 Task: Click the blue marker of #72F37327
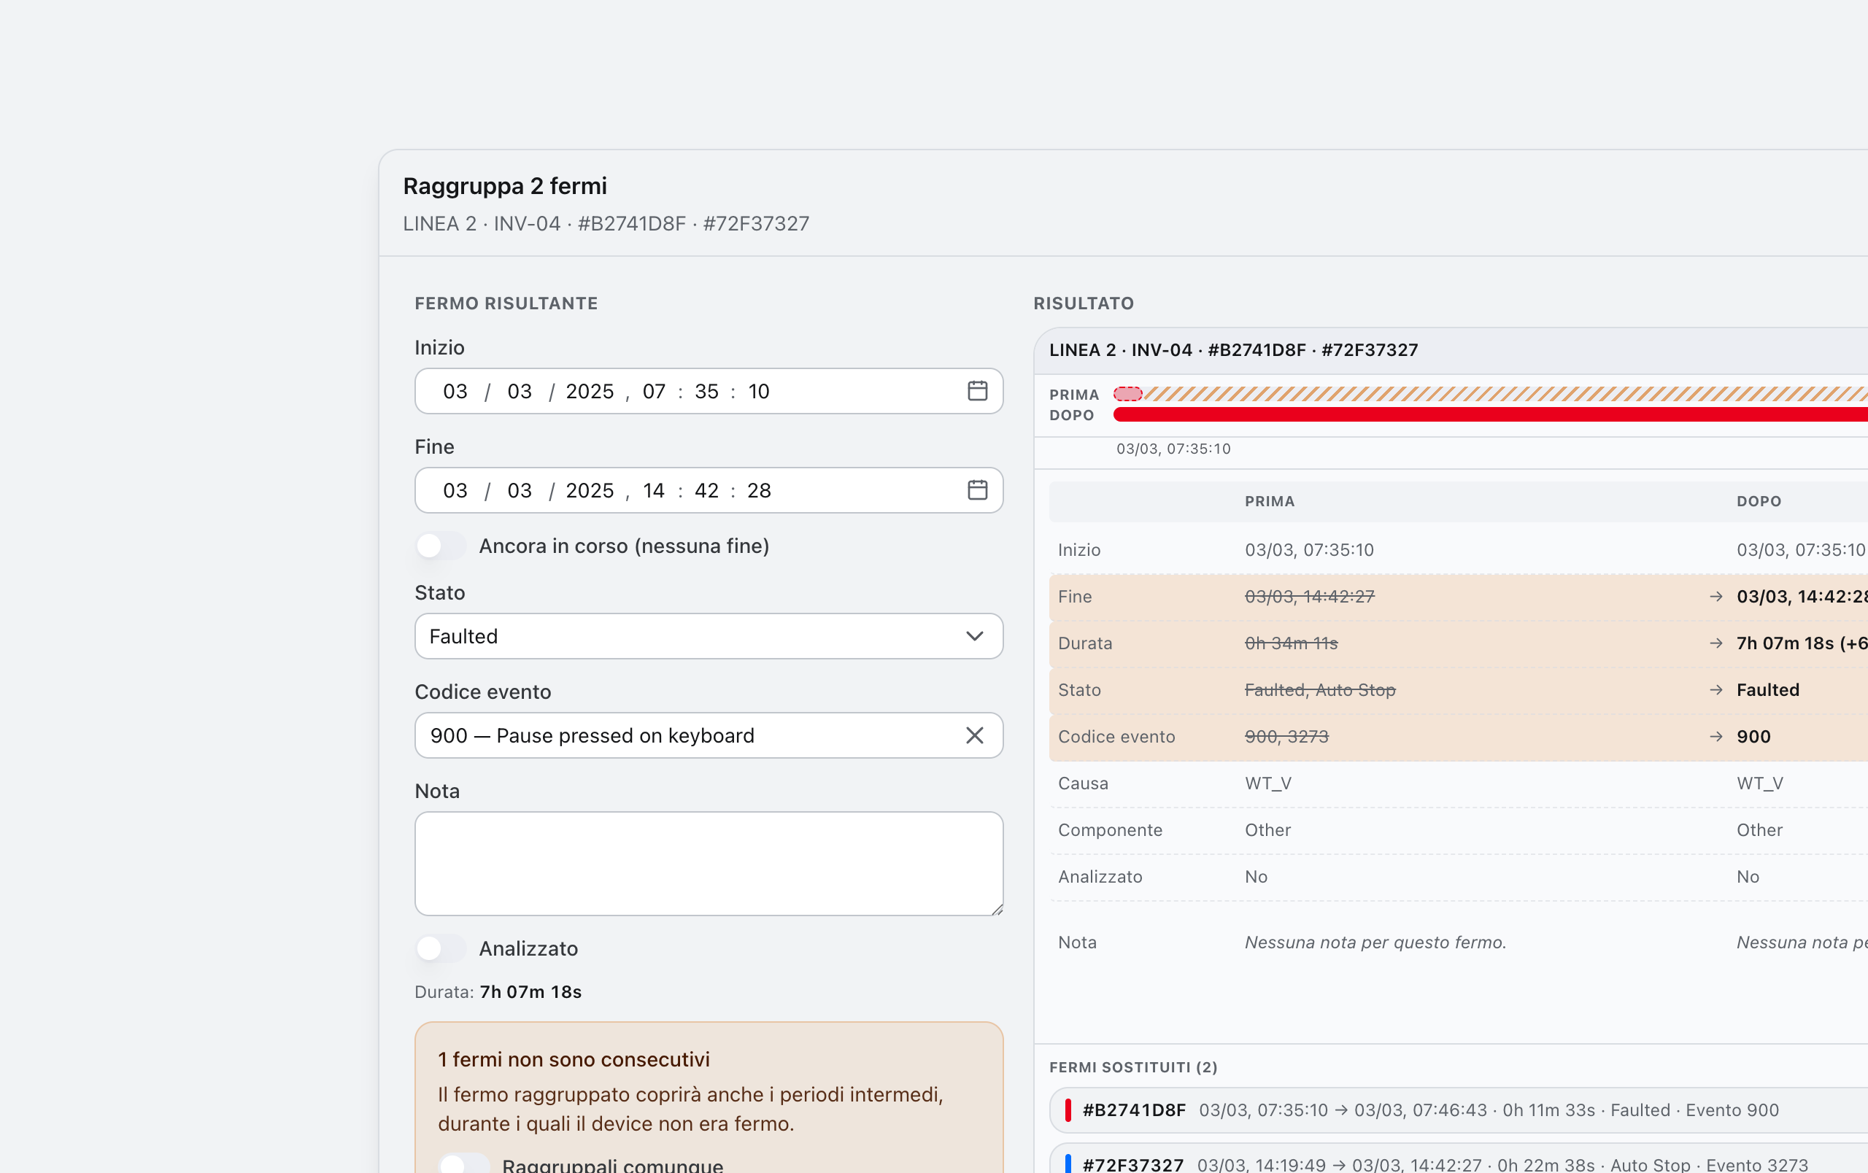tap(1068, 1164)
